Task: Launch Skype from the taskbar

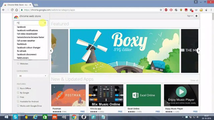Action: tap(15, 117)
